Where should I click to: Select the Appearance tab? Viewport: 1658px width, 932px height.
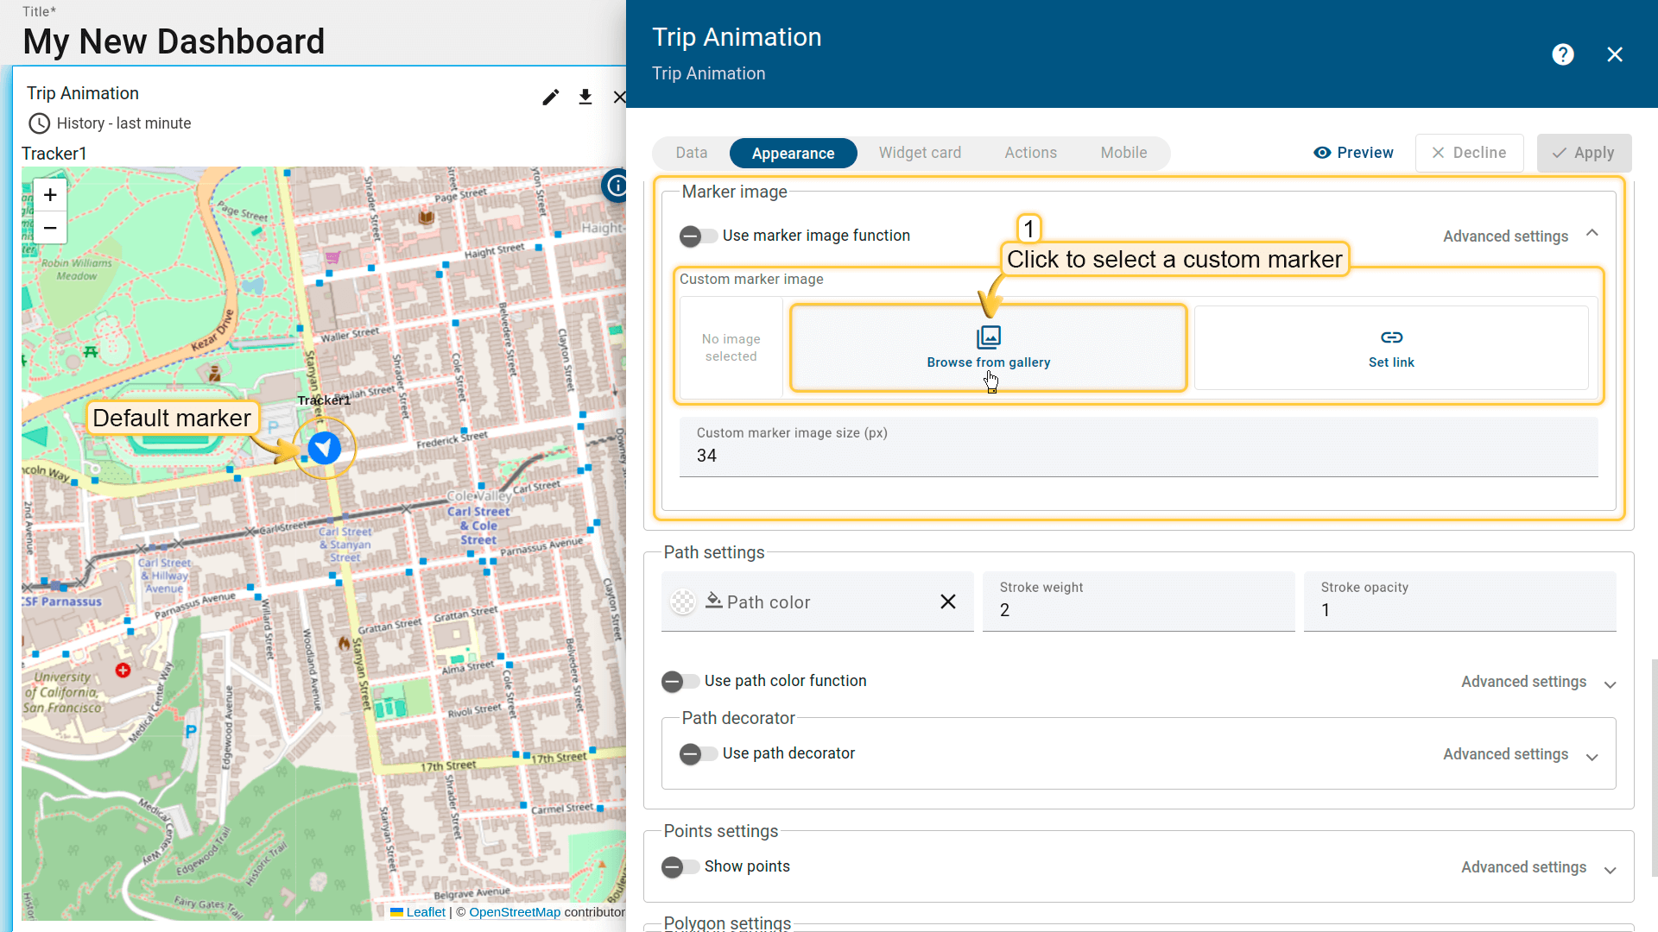pyautogui.click(x=793, y=153)
